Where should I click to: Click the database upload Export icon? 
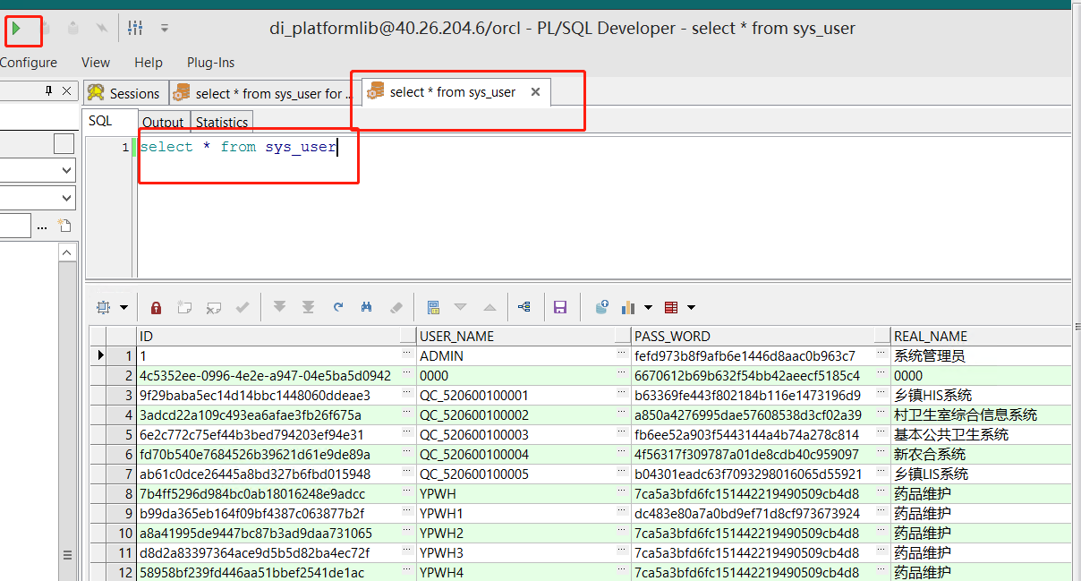pos(601,307)
